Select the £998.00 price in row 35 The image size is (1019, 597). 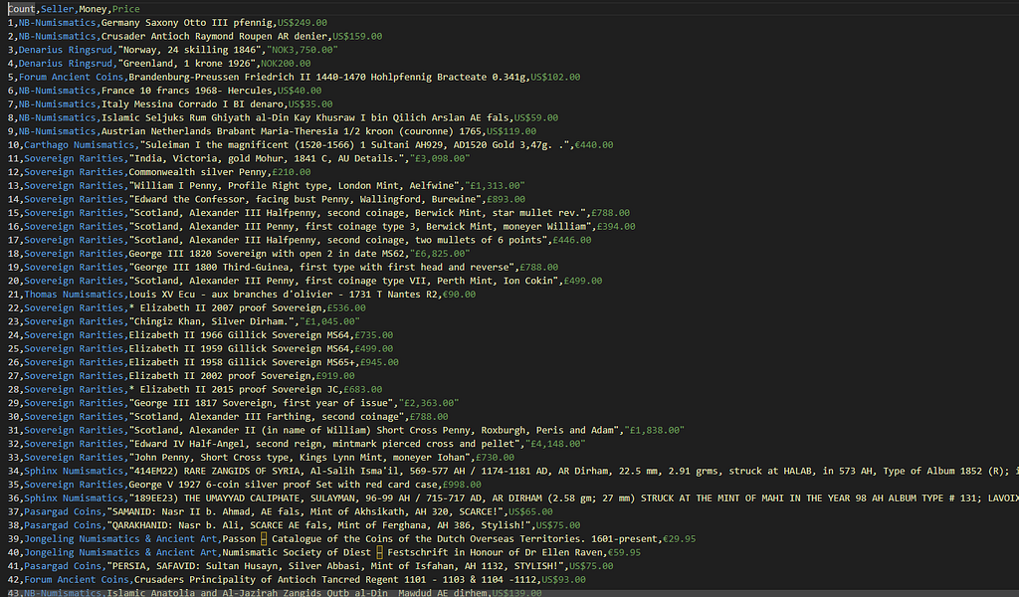462,487
